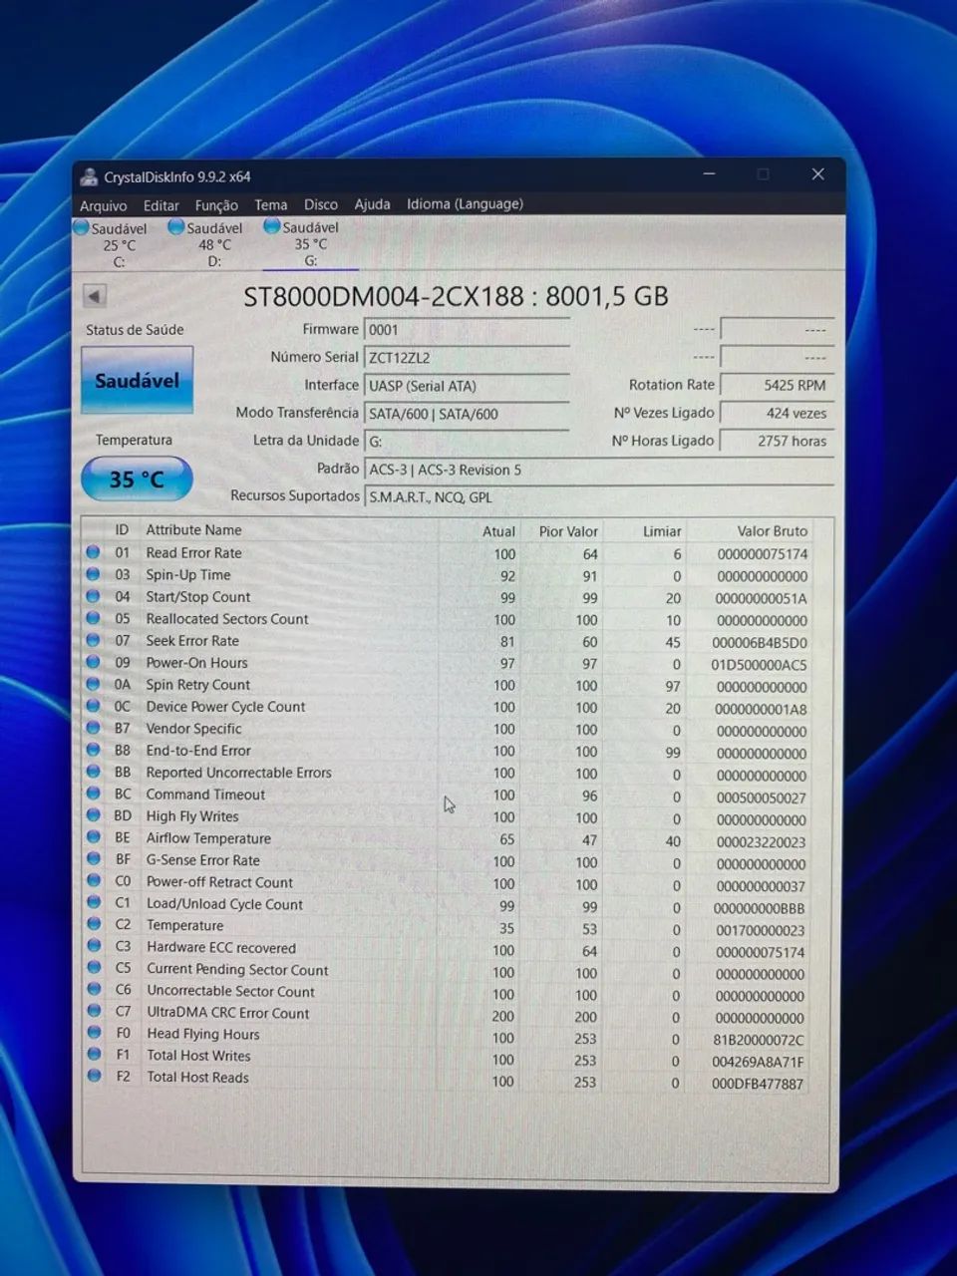Click the status dot for Total Host Reads
Image resolution: width=957 pixels, height=1276 pixels.
point(94,1077)
